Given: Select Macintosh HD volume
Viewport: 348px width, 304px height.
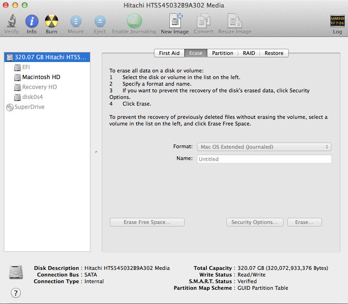Looking at the screenshot, I should point(47,77).
